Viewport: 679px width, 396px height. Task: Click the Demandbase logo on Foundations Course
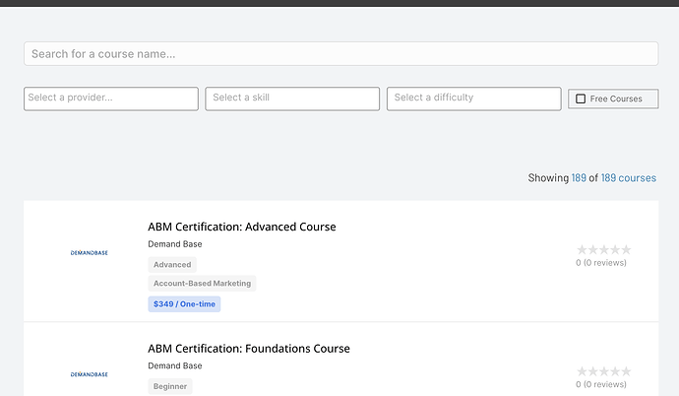click(90, 374)
